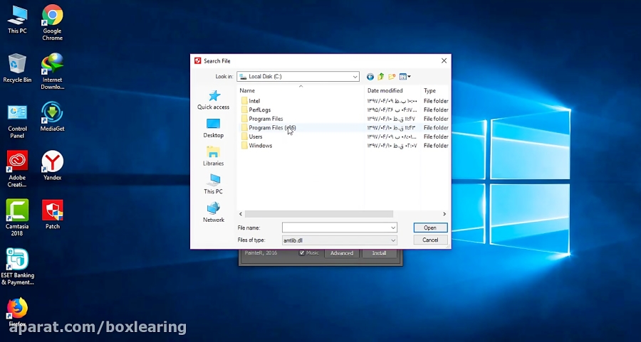Select This PC in dialog sidebar
The image size is (641, 342).
click(x=214, y=184)
